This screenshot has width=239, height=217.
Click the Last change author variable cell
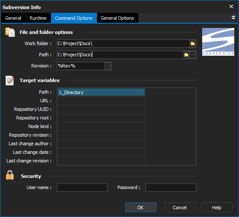click(101, 144)
